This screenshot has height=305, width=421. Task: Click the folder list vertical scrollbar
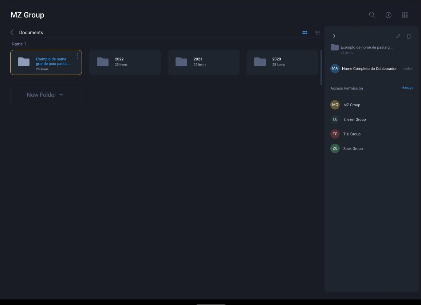point(321,68)
